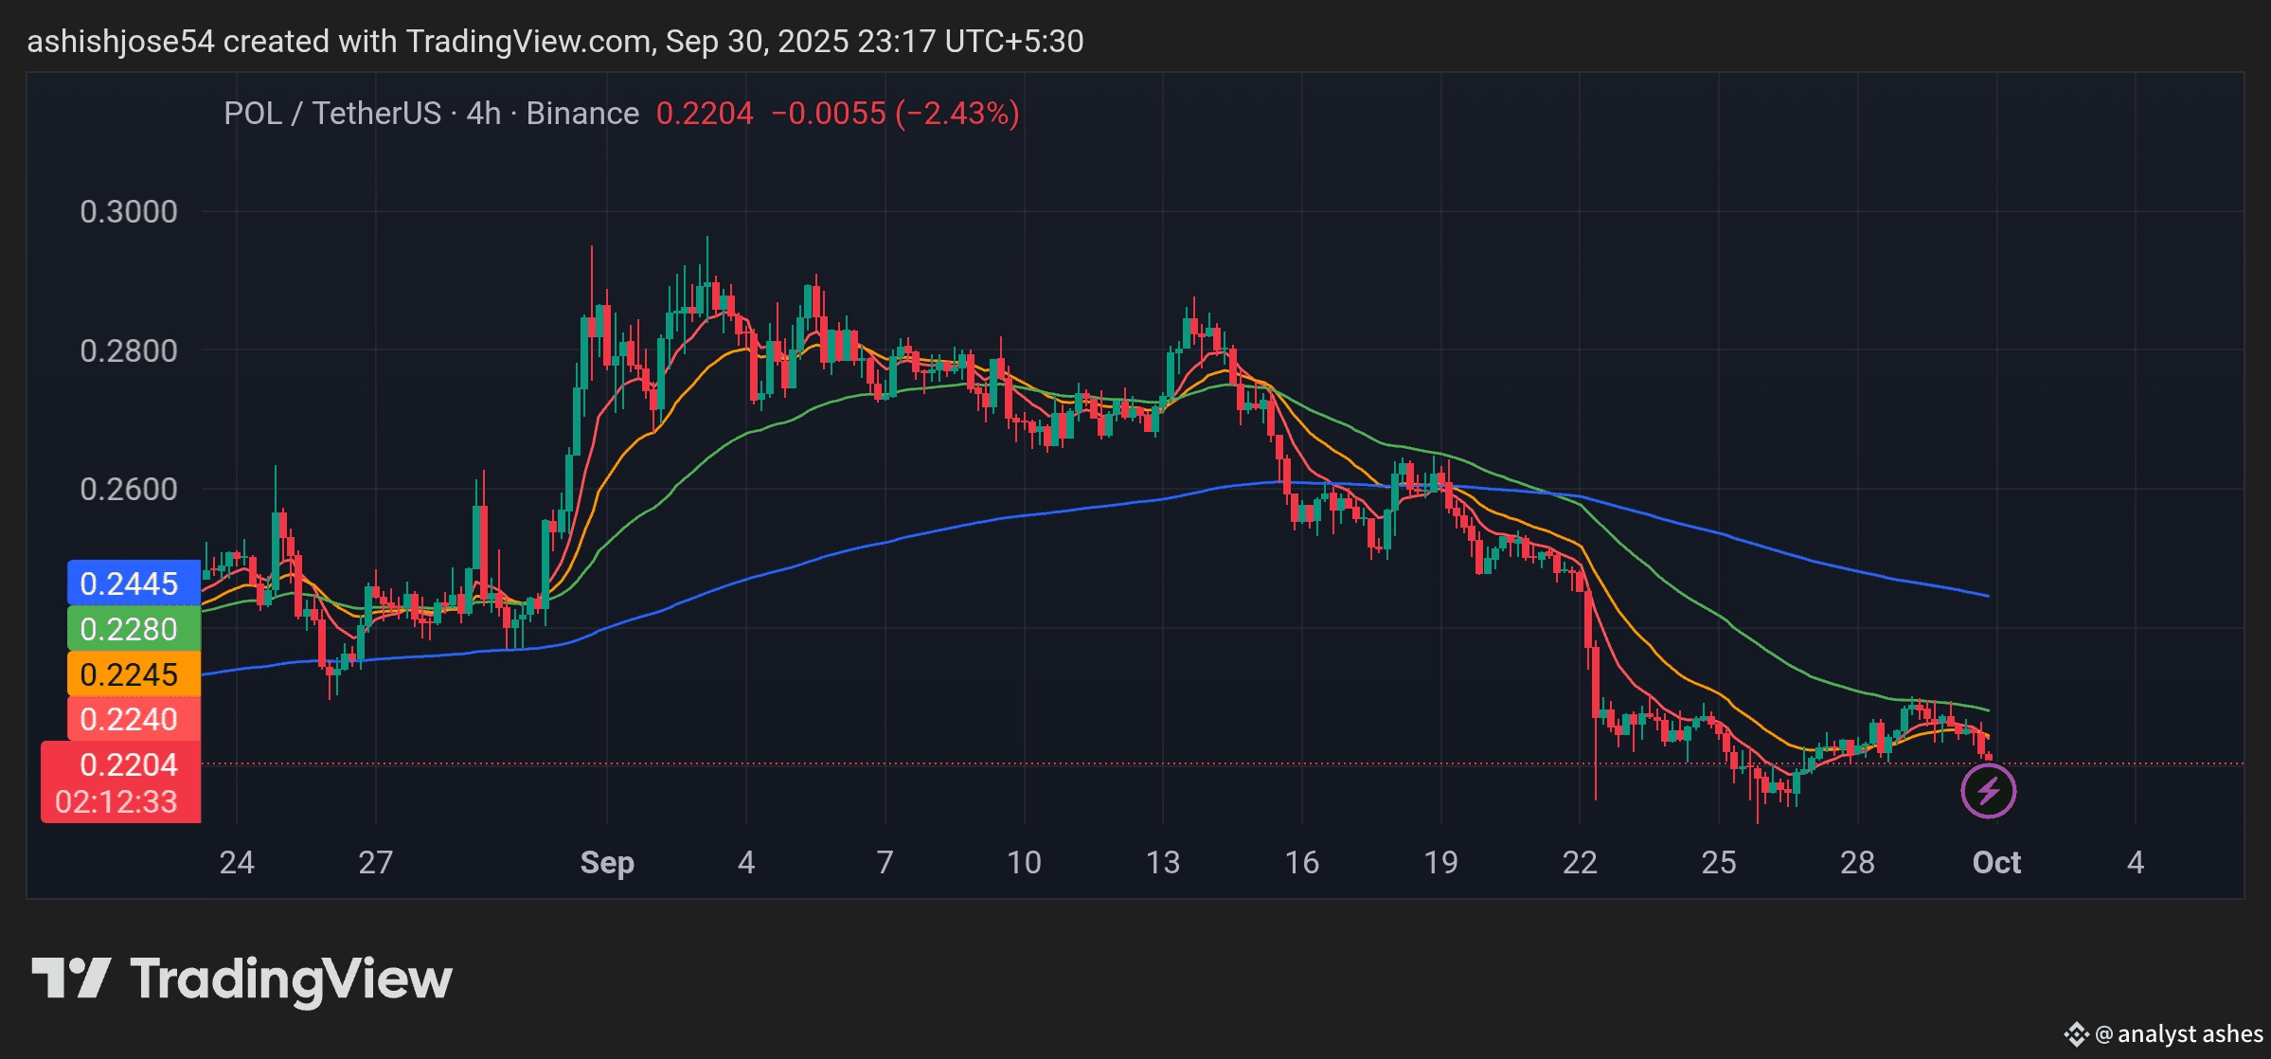Click the 4h interval in chart title

(x=483, y=114)
